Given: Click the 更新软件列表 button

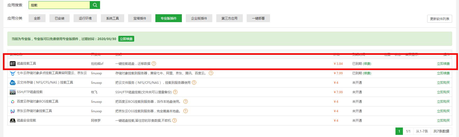Looking at the screenshot, I should pos(440,19).
